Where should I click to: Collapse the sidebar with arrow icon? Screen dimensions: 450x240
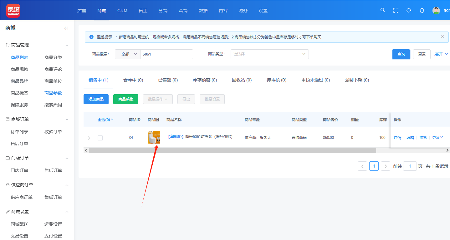coord(66,28)
